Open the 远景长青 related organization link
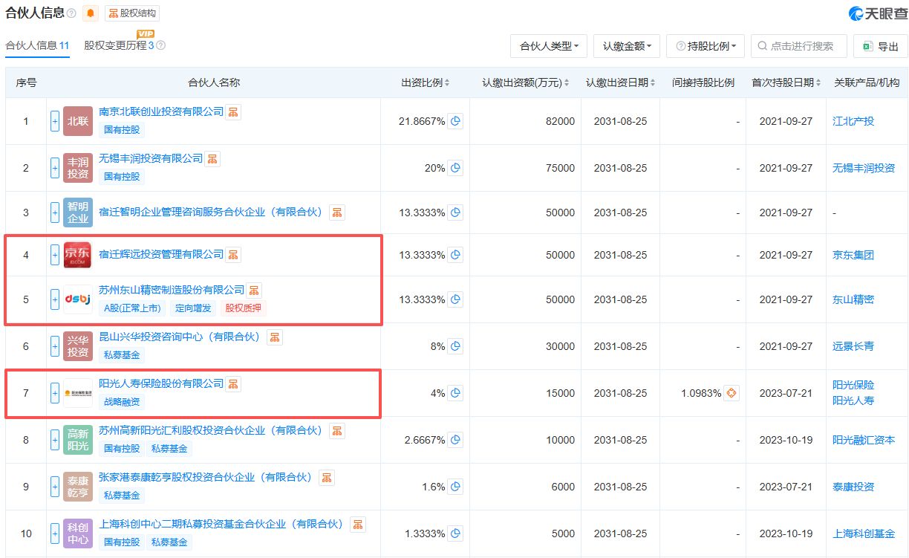This screenshot has height=558, width=909. click(853, 346)
